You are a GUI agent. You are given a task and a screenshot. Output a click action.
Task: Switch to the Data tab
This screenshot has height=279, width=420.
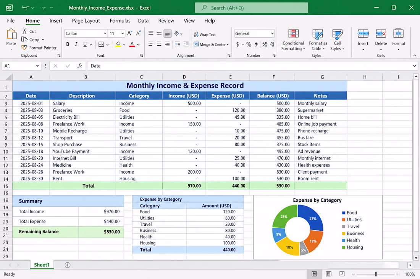[x=143, y=21]
